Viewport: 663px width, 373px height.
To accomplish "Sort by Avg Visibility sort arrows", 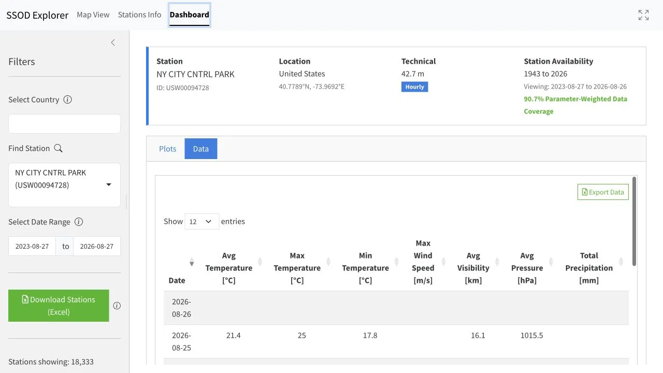I will [x=497, y=262].
